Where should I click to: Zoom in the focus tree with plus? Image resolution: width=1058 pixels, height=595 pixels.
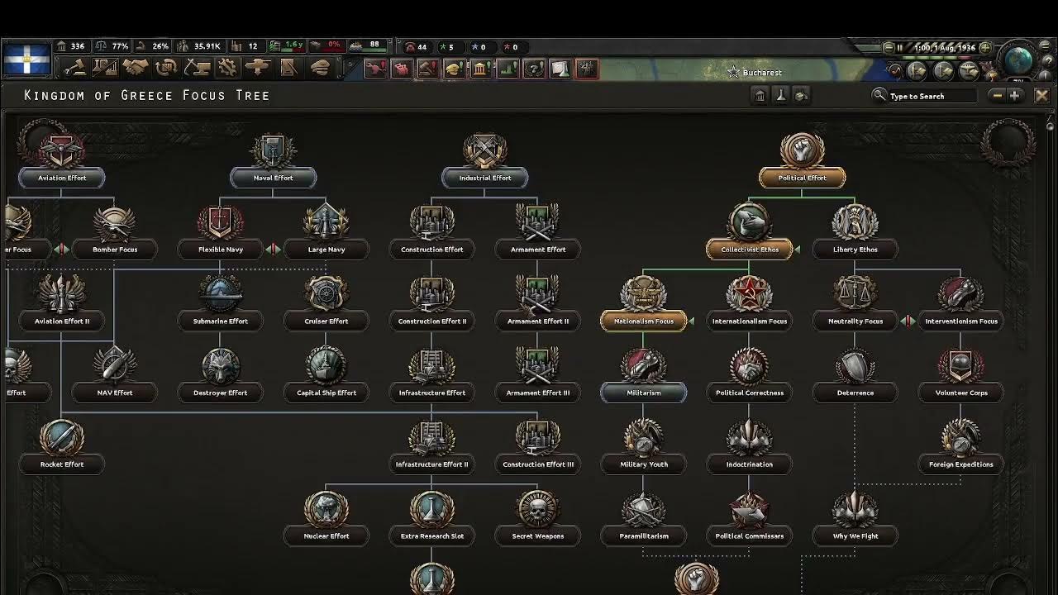[x=1014, y=96]
